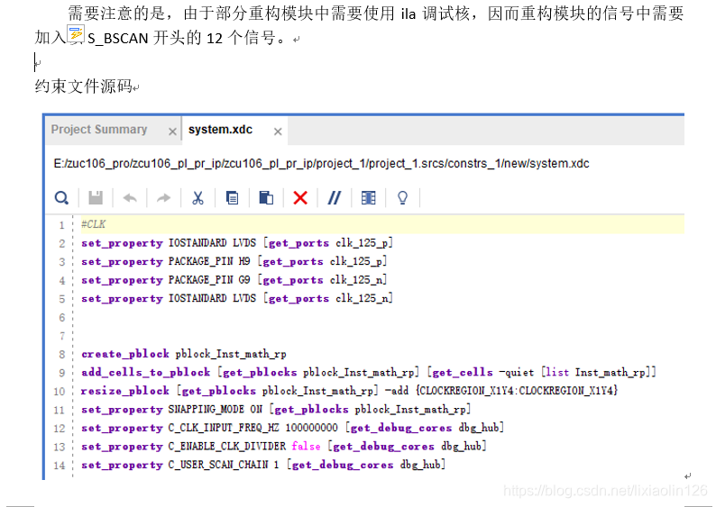Click the red Delete X icon
This screenshot has width=716, height=507.
pos(300,198)
